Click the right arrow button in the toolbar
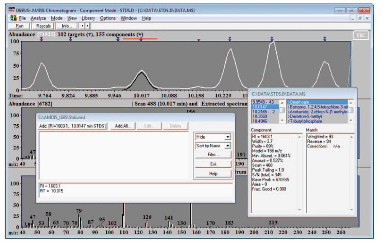The image size is (383, 245). [87, 26]
